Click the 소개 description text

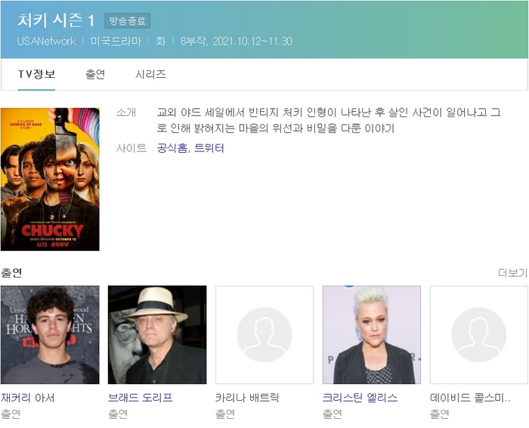coord(329,120)
